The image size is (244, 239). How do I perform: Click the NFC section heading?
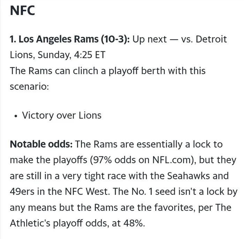click(22, 10)
